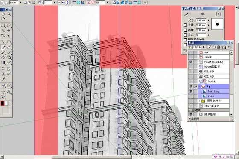Image resolution: width=239 pixels, height=159 pixels.
Task: Select the eyedropper tool
Action: (x=3, y=79)
